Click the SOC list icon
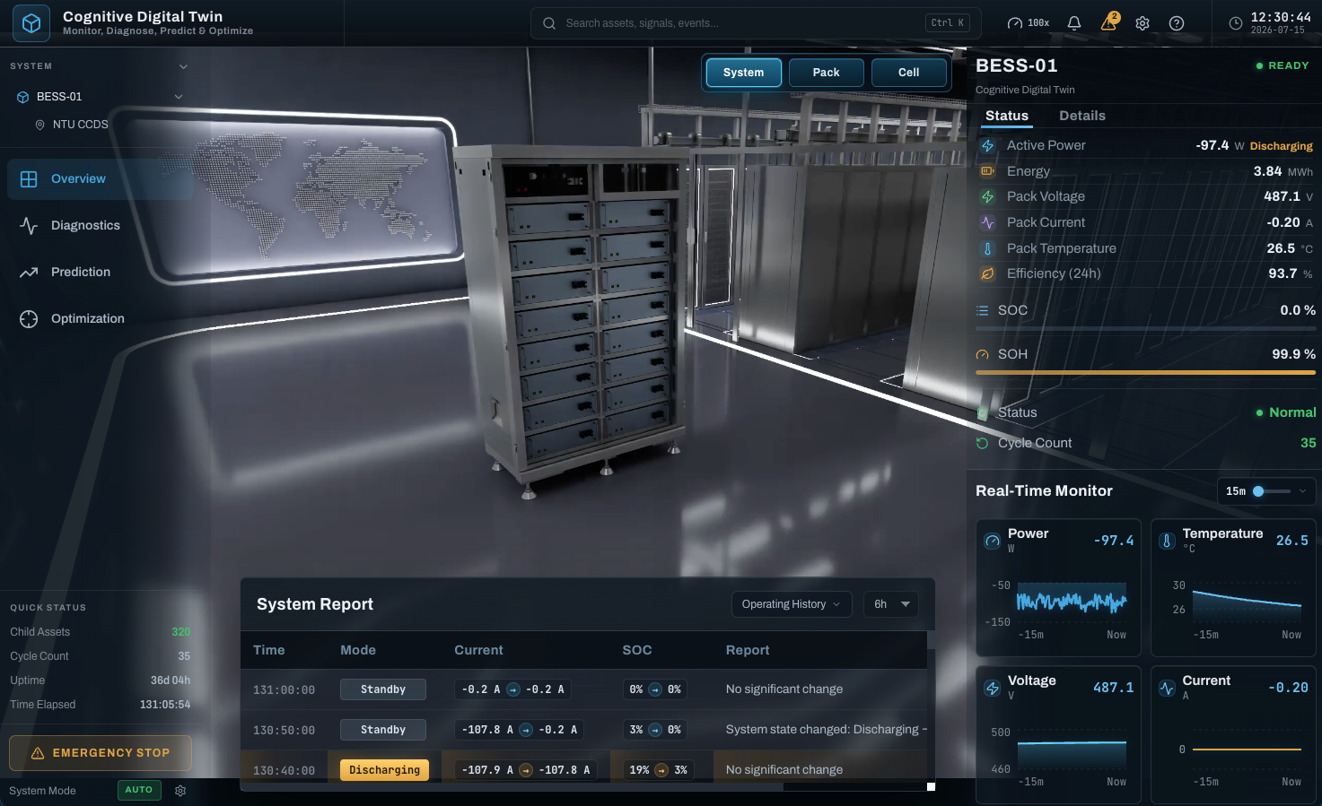The width and height of the screenshot is (1322, 806). [983, 310]
